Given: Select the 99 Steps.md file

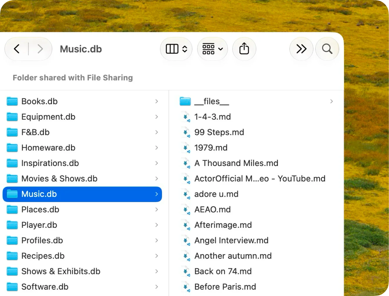Looking at the screenshot, I should click(x=257, y=132).
